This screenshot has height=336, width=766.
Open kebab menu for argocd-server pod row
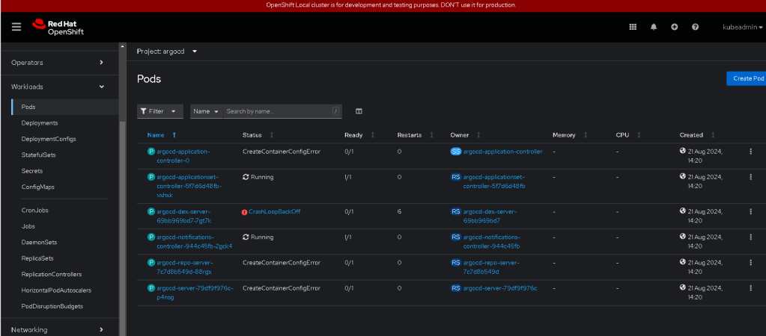pos(751,288)
